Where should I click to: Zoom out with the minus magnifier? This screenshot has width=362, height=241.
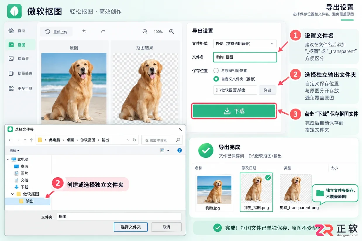[x=145, y=32]
